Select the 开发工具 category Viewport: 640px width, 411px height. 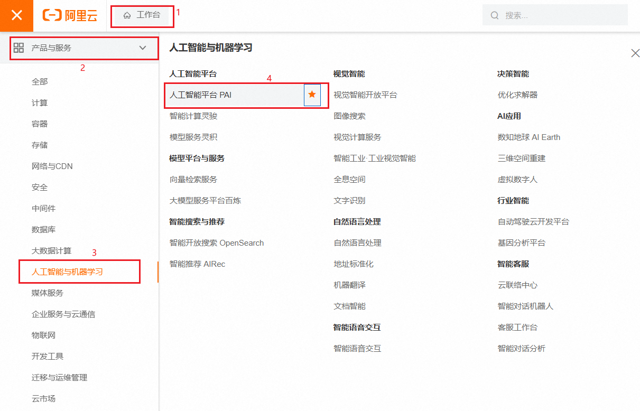coord(48,357)
